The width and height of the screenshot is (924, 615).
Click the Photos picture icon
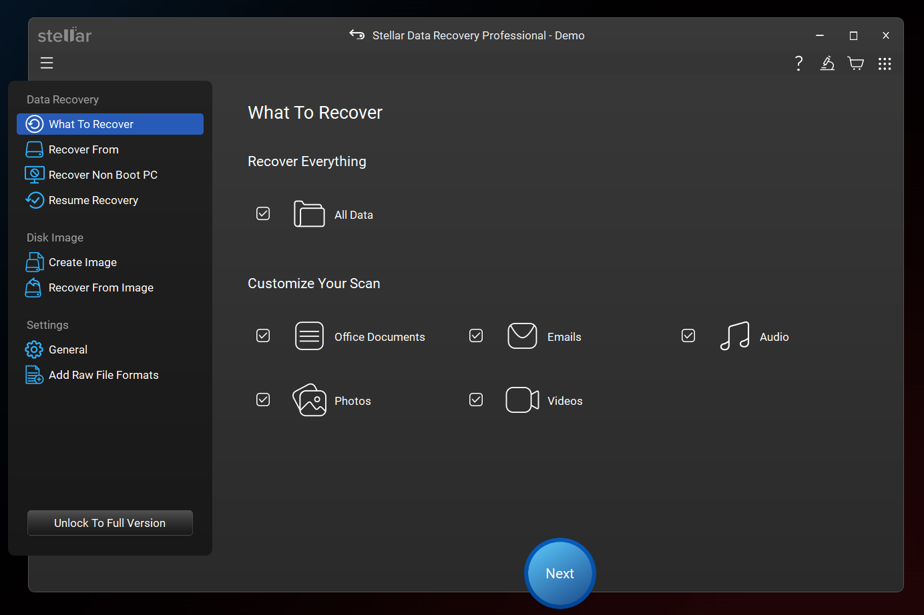(310, 400)
